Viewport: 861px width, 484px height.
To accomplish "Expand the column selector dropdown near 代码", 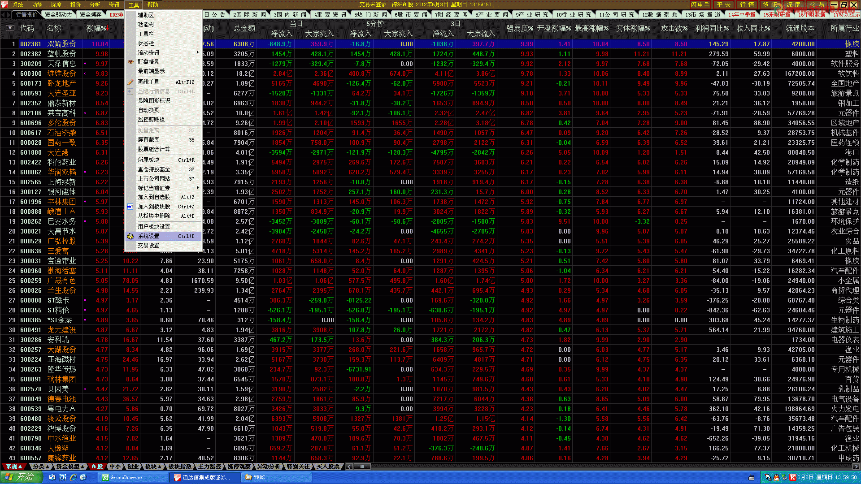I will pyautogui.click(x=10, y=28).
